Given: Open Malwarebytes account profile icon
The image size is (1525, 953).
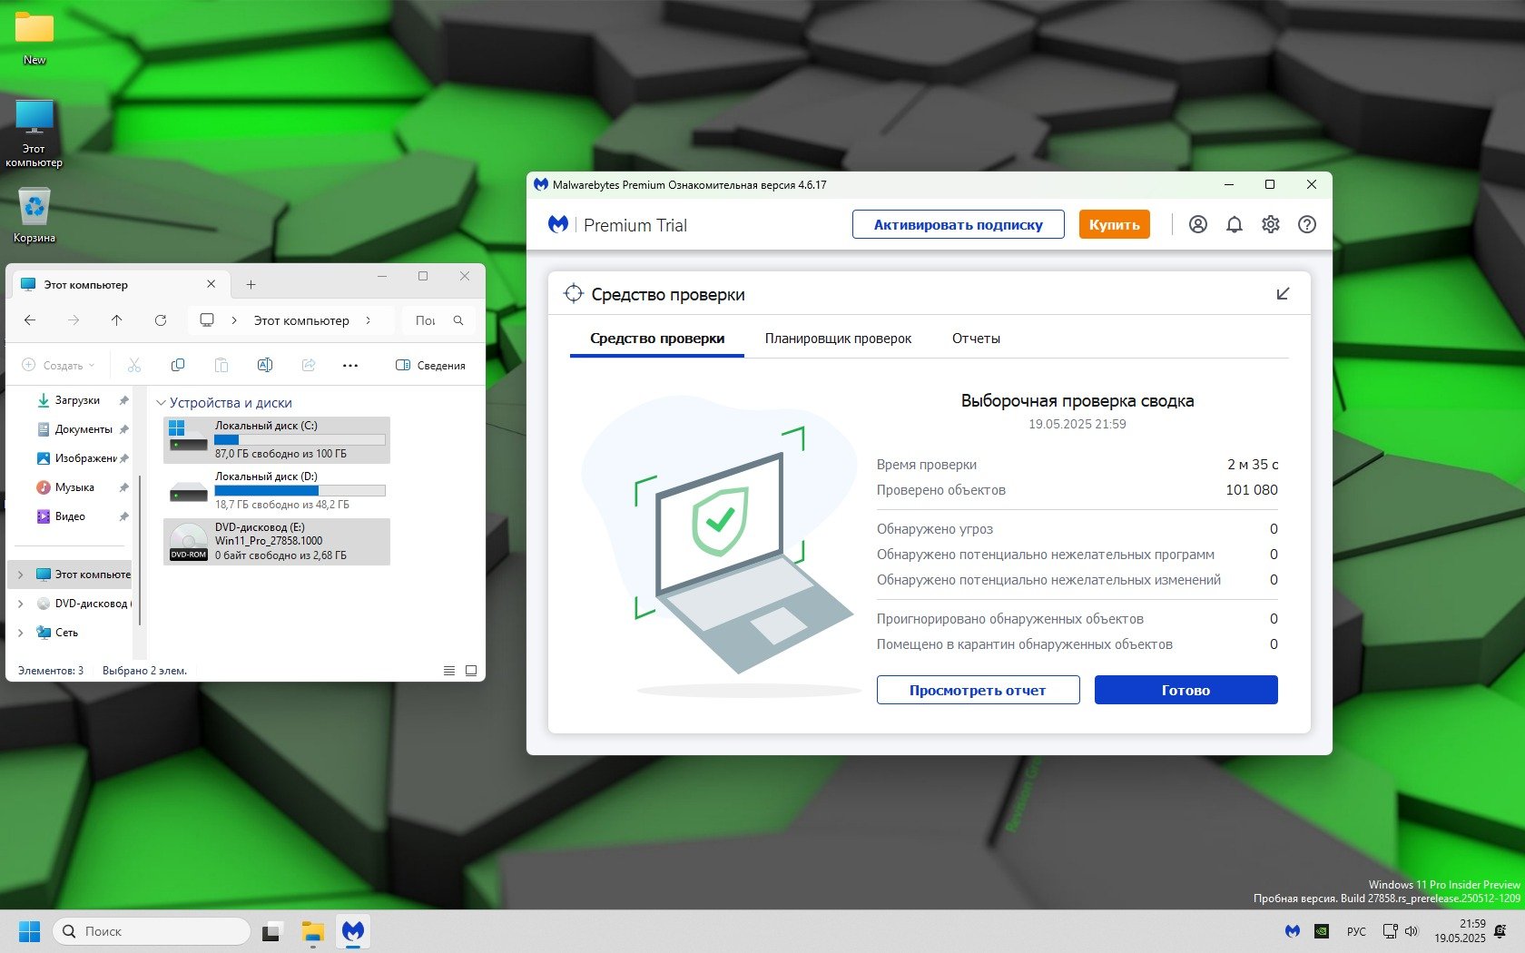Looking at the screenshot, I should tap(1198, 224).
